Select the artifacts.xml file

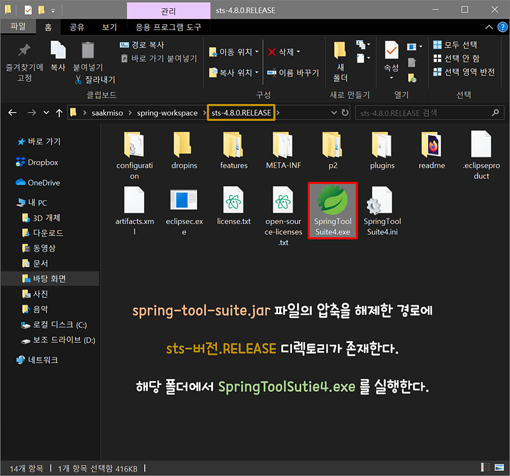click(135, 211)
